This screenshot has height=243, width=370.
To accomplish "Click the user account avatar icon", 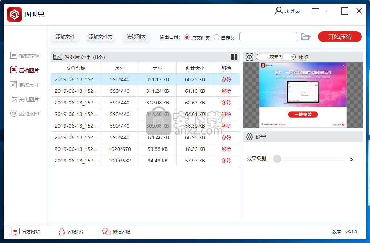I will (x=279, y=11).
